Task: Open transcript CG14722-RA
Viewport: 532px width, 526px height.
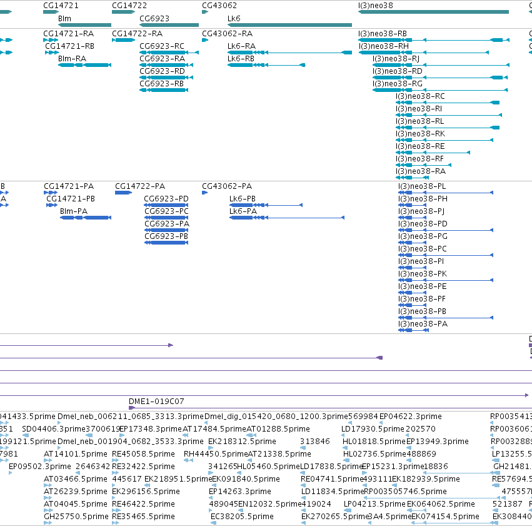Action: (137, 34)
